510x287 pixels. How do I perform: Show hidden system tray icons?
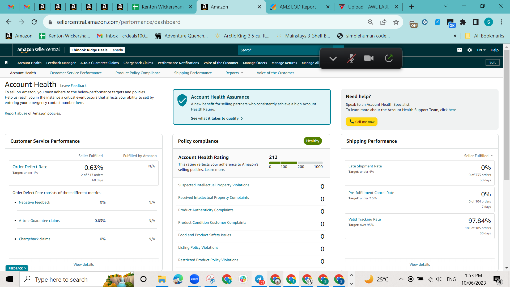pos(401,279)
